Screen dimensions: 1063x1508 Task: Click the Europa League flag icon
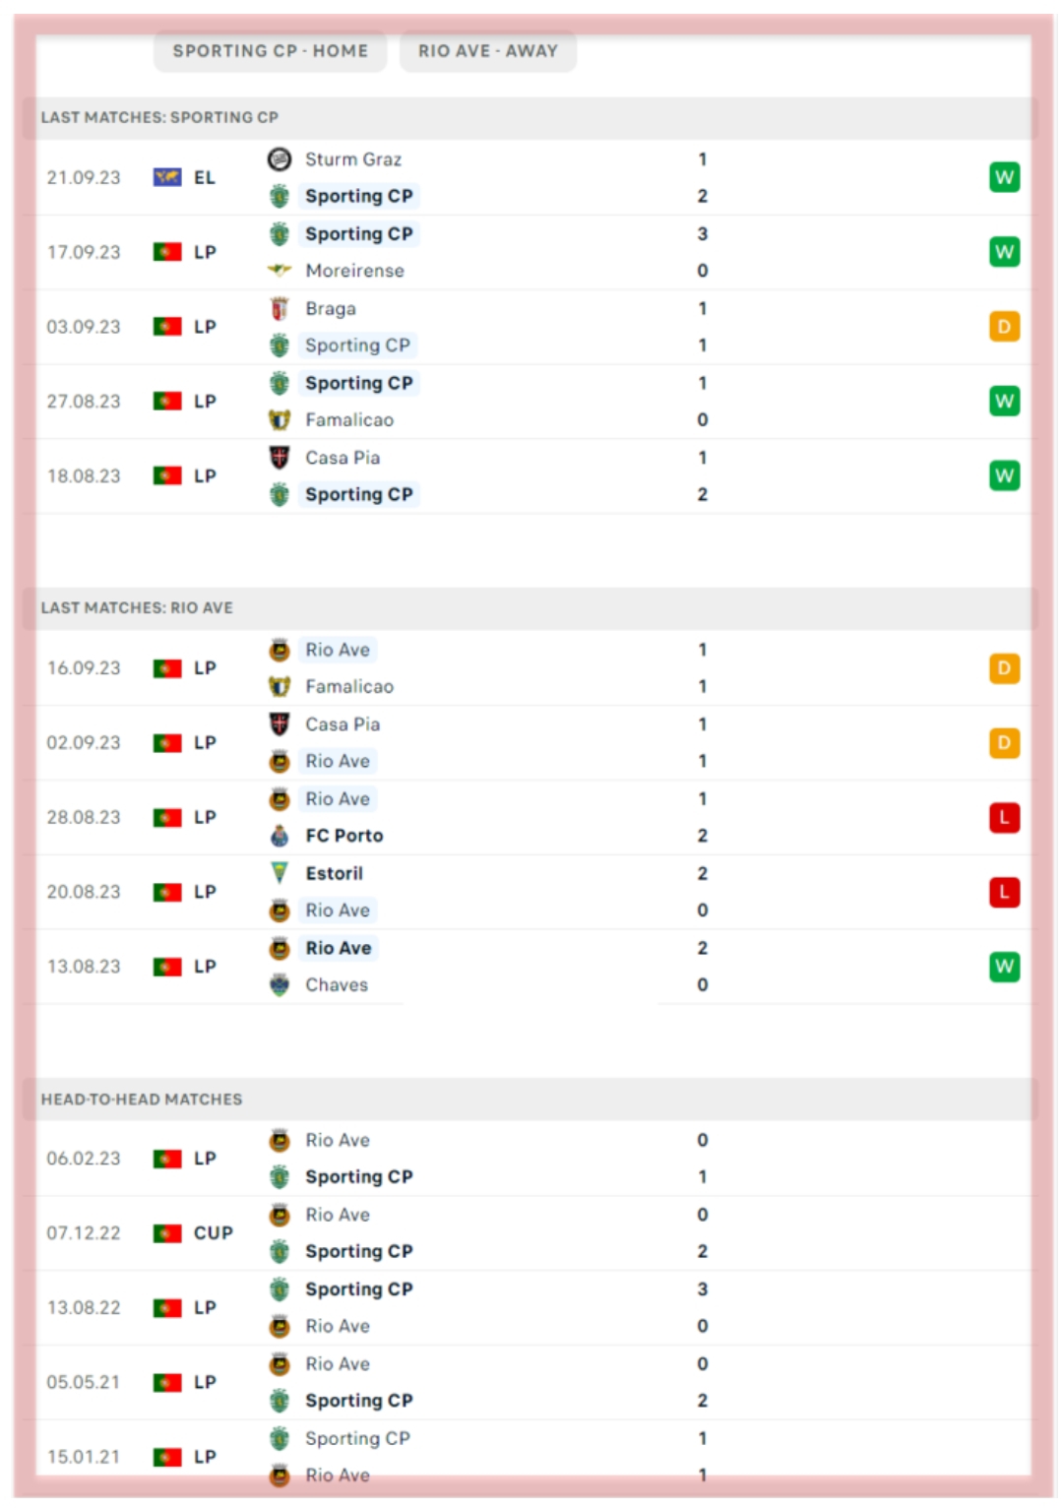pos(167,177)
